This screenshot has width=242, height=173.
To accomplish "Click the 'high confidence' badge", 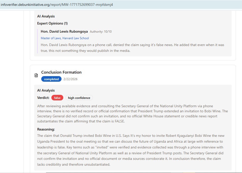I will pyautogui.click(x=79, y=98).
